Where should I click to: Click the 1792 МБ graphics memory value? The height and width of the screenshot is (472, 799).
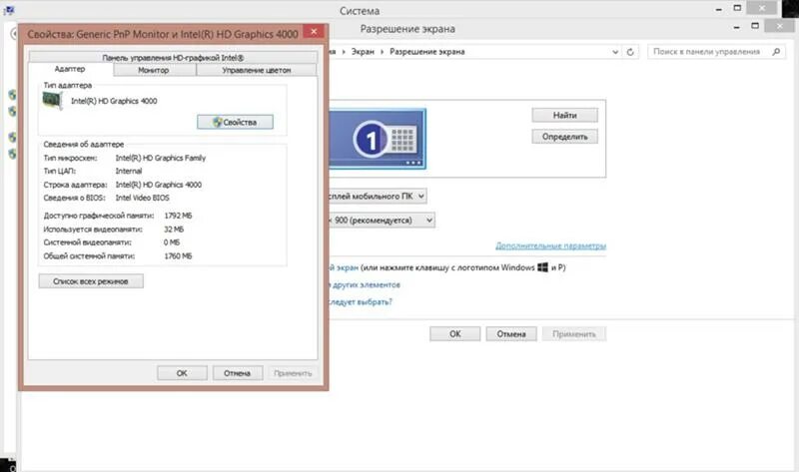point(178,216)
